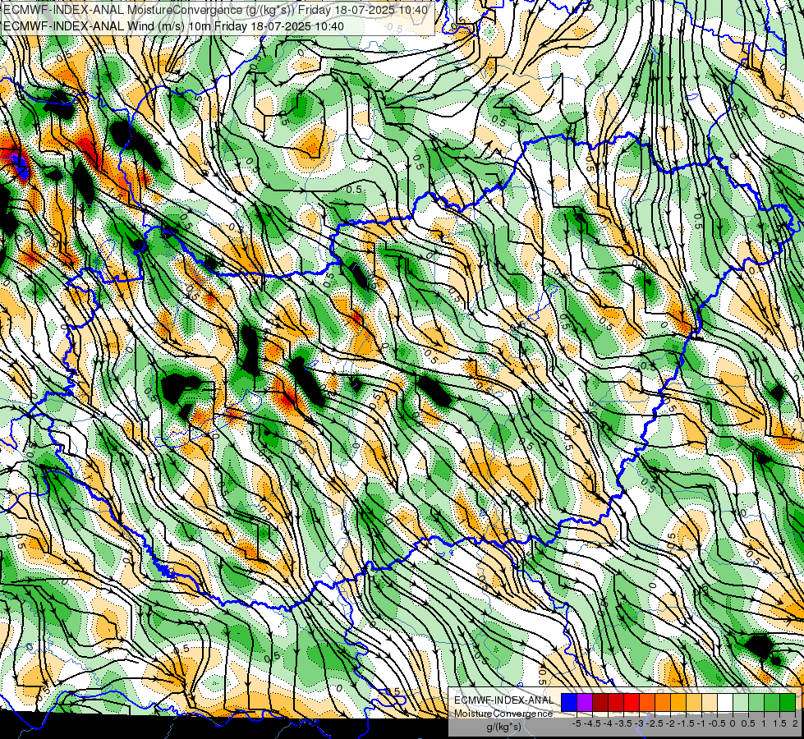Image resolution: width=804 pixels, height=739 pixels.
Task: Click the 1.5 legend scale value
Action: tap(779, 723)
